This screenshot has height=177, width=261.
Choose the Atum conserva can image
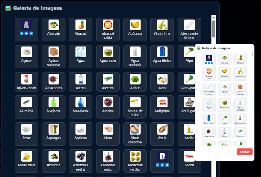pos(135,134)
